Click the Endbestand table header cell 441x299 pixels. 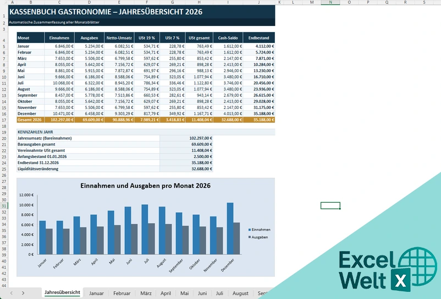[259, 38]
